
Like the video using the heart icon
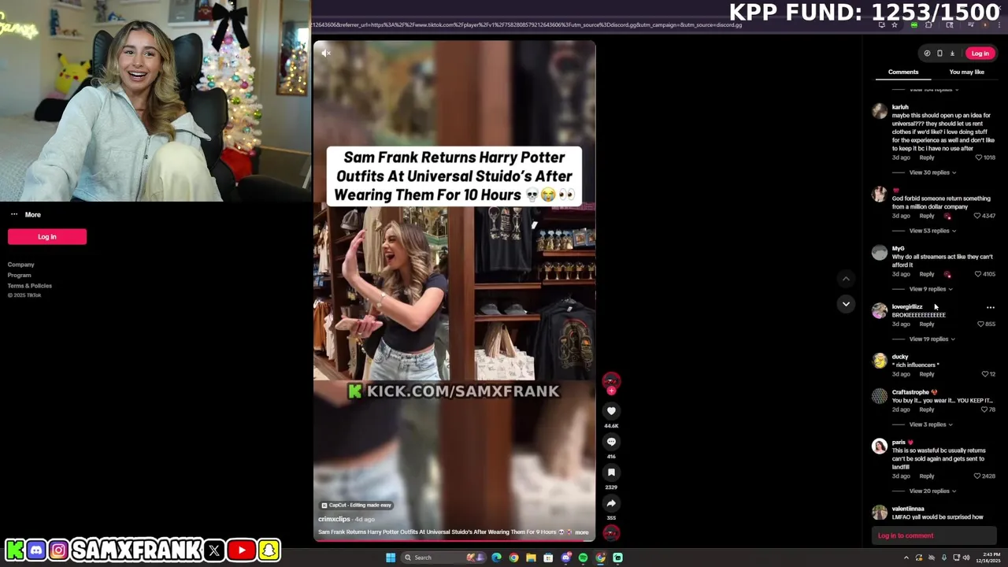(x=611, y=411)
